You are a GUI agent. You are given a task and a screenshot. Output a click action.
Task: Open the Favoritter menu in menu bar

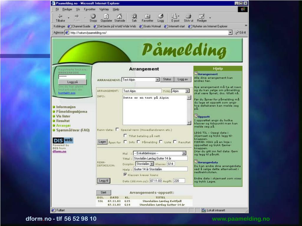tap(90, 9)
